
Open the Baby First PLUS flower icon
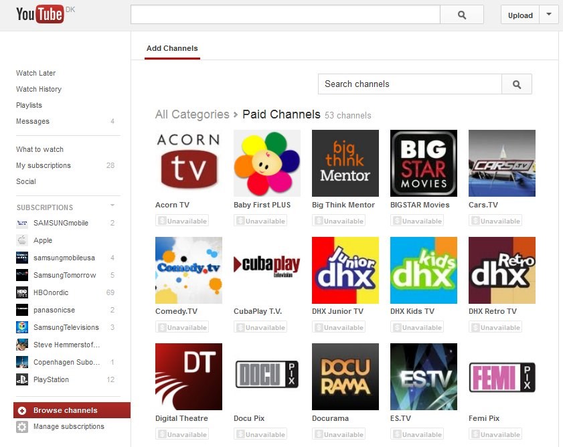267,163
